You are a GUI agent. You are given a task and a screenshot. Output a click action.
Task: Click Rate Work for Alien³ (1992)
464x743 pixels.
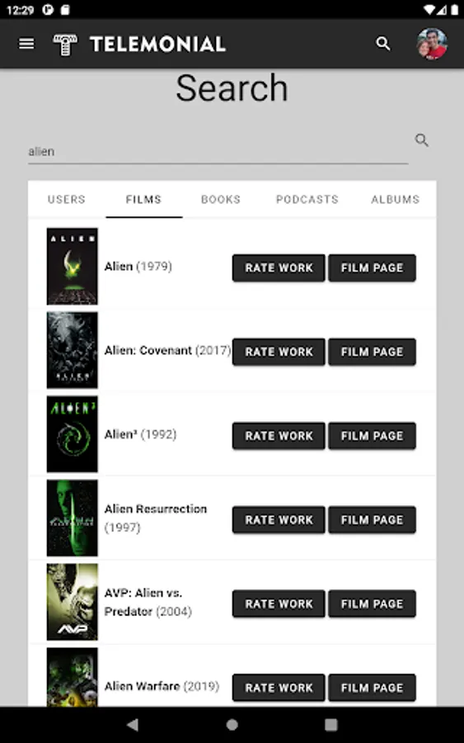point(279,435)
